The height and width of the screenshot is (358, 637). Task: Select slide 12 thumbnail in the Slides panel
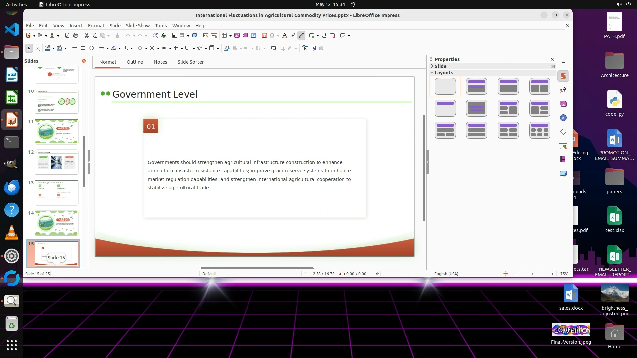coord(56,162)
